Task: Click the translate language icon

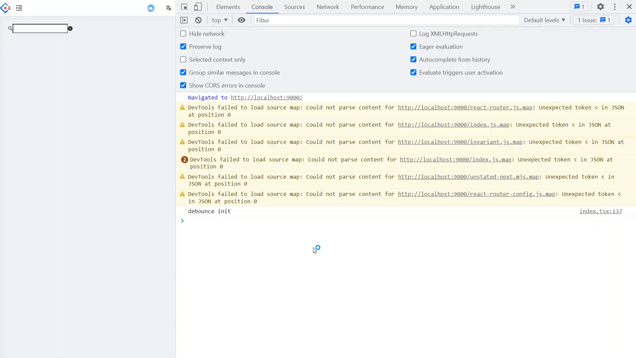Action: tap(168, 8)
